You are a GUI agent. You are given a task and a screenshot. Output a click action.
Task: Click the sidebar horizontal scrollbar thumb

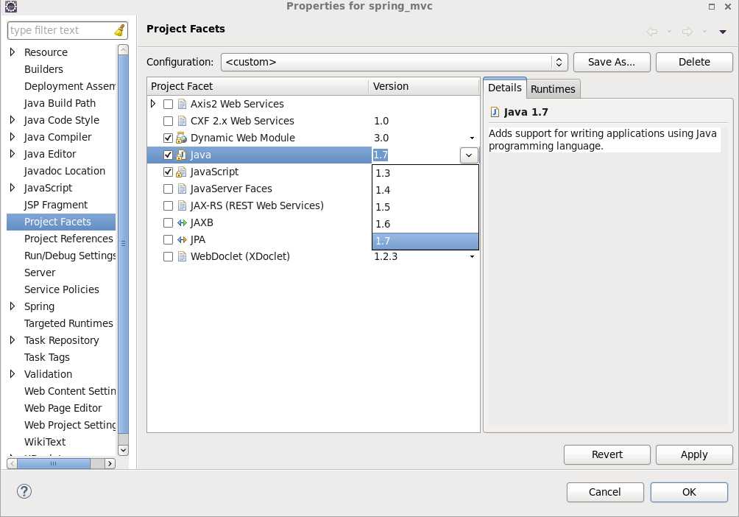click(54, 464)
